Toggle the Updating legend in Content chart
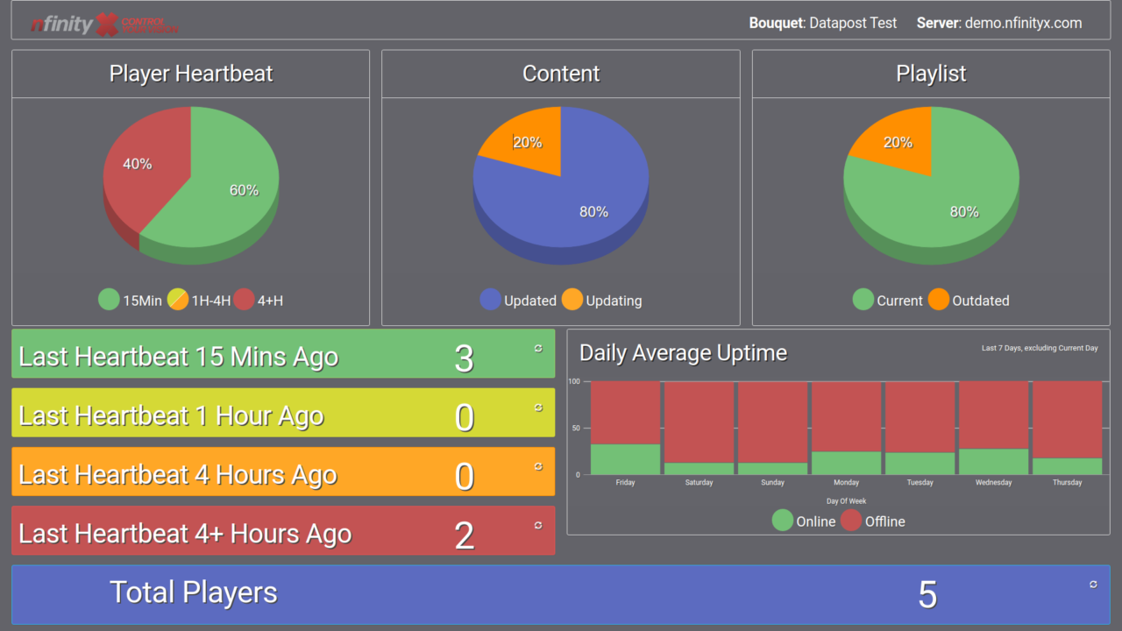The width and height of the screenshot is (1122, 631). tap(601, 300)
